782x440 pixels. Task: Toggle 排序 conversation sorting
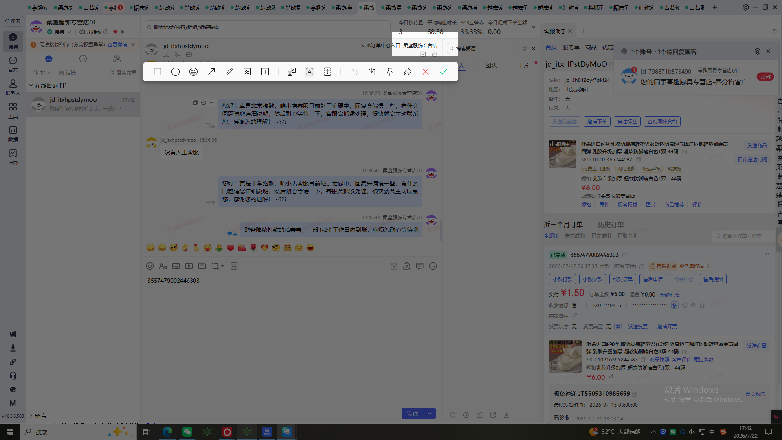(42, 73)
